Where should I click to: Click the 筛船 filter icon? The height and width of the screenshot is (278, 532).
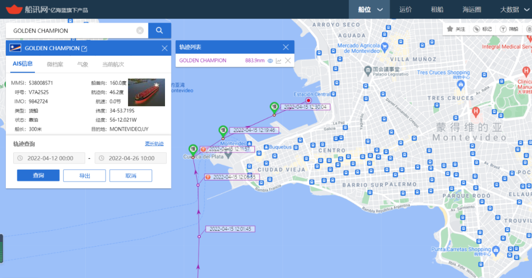click(503, 29)
